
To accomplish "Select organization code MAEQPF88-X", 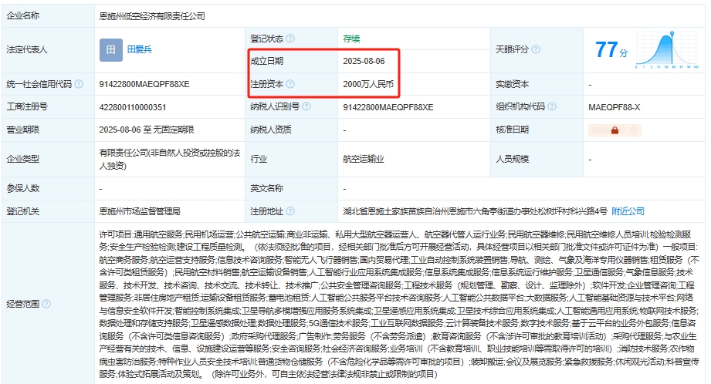I will (615, 107).
